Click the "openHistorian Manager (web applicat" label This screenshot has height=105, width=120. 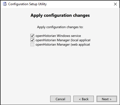(63, 44)
